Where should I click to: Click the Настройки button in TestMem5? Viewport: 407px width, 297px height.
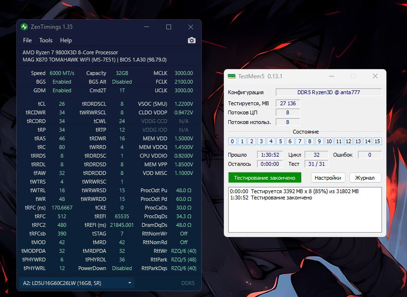[328, 178]
